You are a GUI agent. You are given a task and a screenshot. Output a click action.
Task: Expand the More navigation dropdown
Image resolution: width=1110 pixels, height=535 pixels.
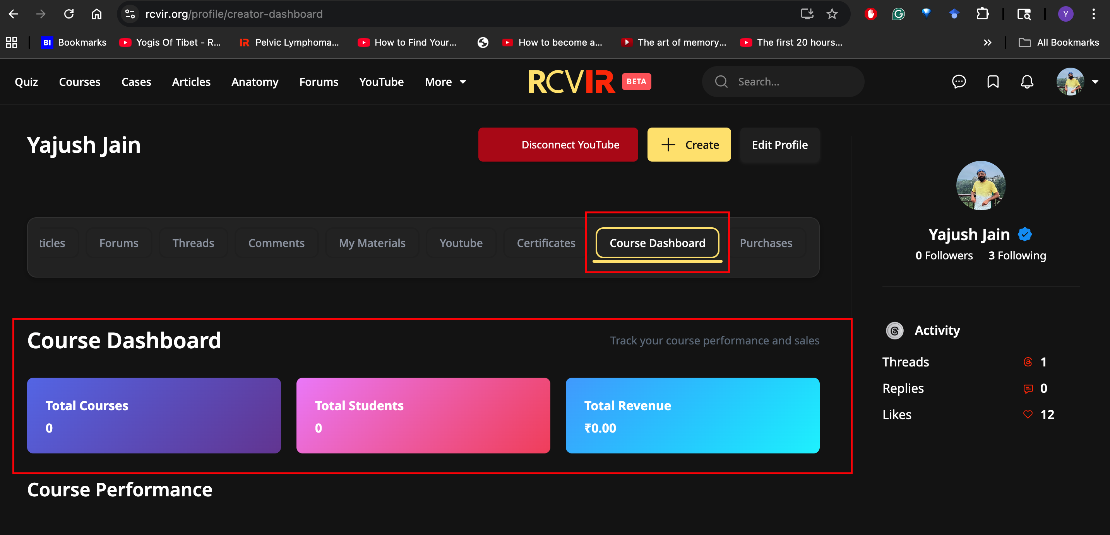445,82
